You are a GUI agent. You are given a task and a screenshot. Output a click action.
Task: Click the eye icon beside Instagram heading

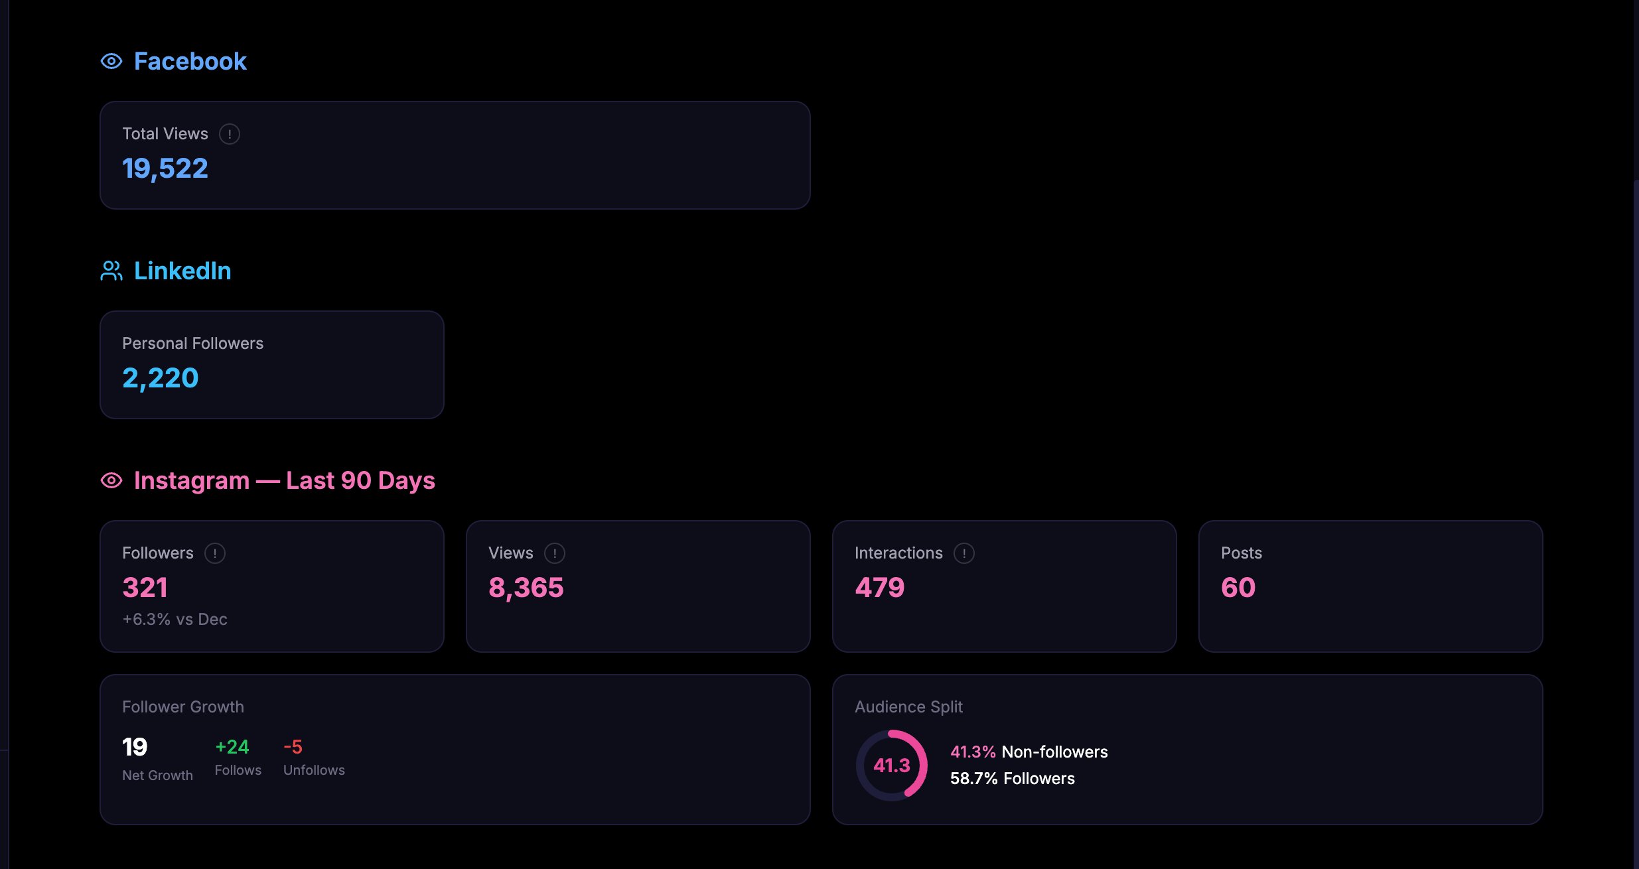[111, 480]
